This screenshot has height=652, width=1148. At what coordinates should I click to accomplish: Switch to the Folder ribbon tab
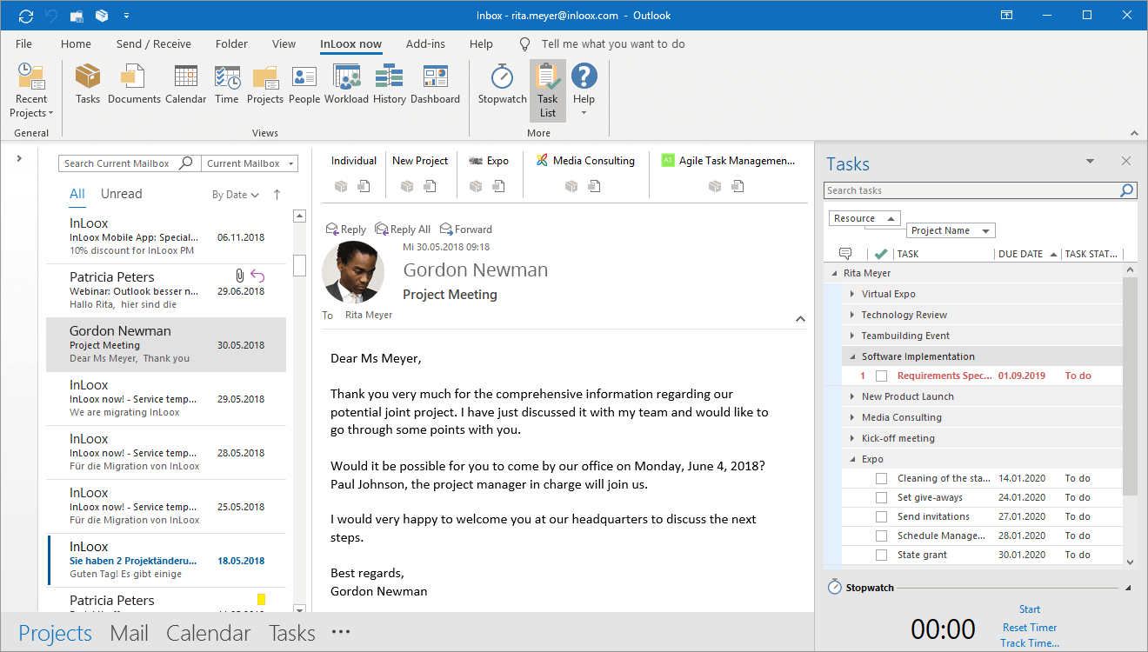(231, 43)
